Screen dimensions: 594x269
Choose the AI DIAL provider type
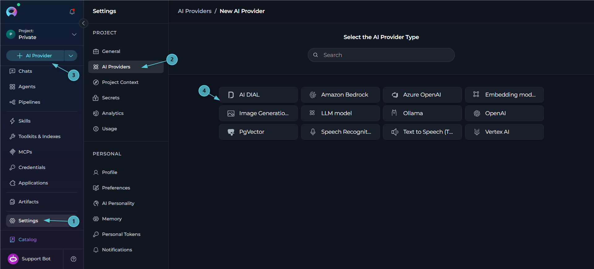tap(258, 95)
